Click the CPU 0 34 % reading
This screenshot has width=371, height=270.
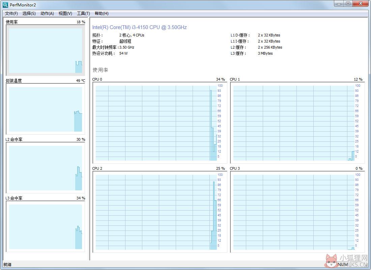click(x=221, y=79)
